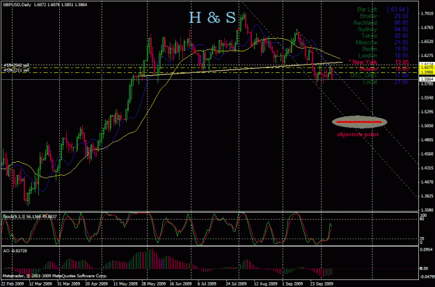Click the #5962211 sell order label
This screenshot has width=435, height=287.
point(16,70)
